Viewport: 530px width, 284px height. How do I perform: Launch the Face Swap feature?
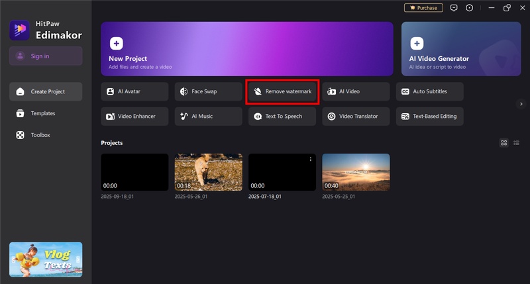[208, 91]
